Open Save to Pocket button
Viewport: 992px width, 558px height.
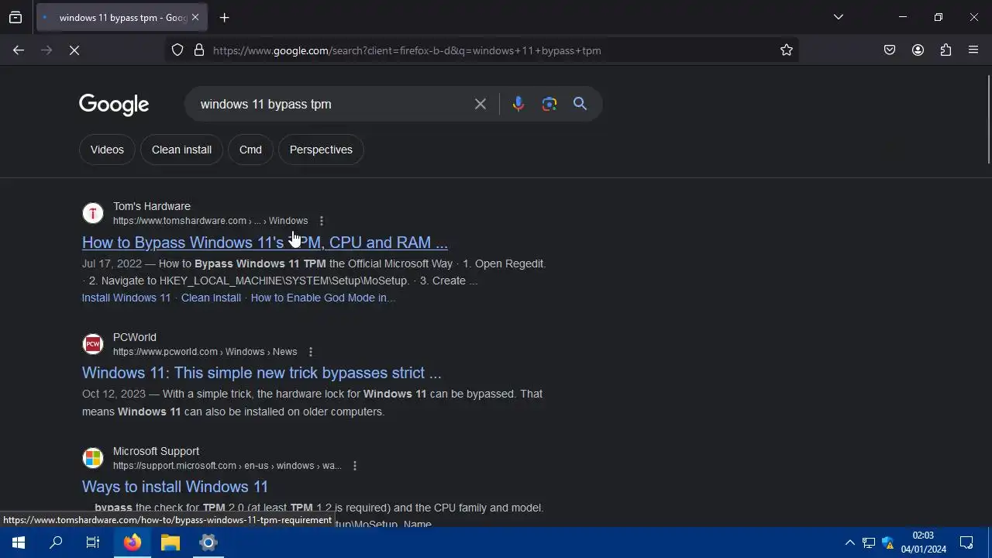click(890, 50)
